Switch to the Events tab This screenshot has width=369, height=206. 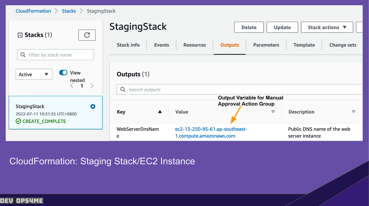162,45
